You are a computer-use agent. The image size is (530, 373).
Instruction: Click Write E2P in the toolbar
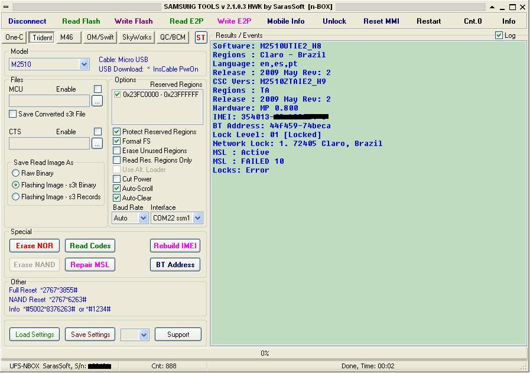click(234, 21)
